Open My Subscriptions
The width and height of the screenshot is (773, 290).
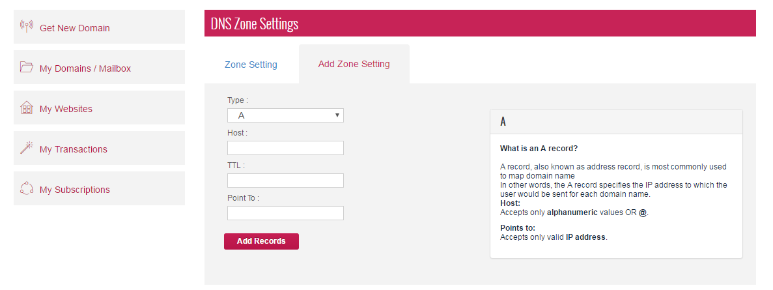tap(75, 190)
